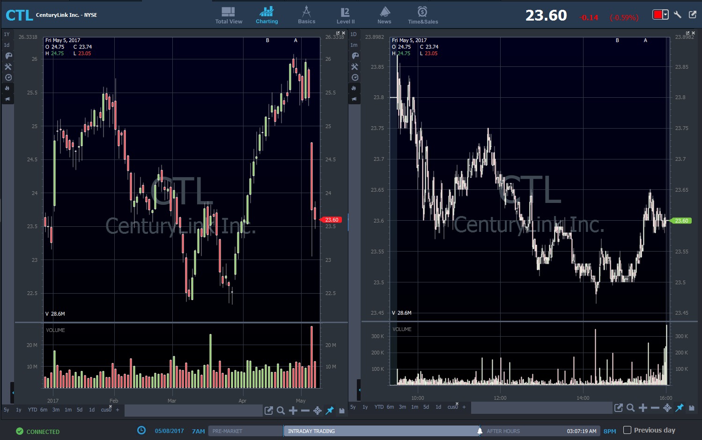Open left chart 1d interval selector
The image size is (702, 440).
pyautogui.click(x=7, y=45)
